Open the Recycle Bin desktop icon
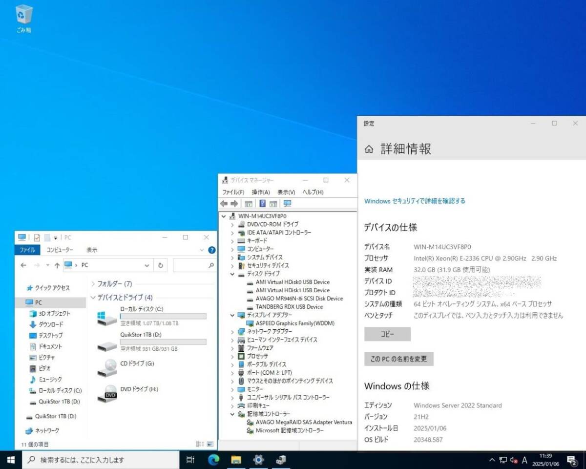 tap(23, 18)
